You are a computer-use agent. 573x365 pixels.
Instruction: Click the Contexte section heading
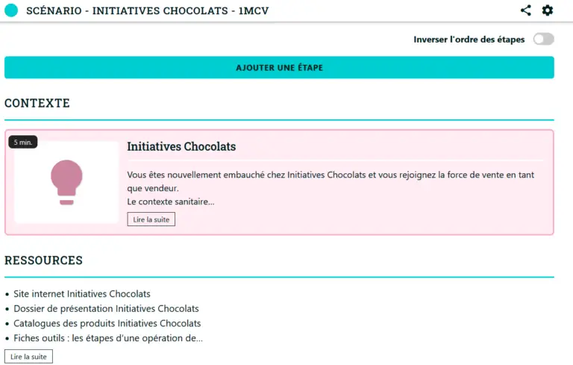pyautogui.click(x=37, y=103)
